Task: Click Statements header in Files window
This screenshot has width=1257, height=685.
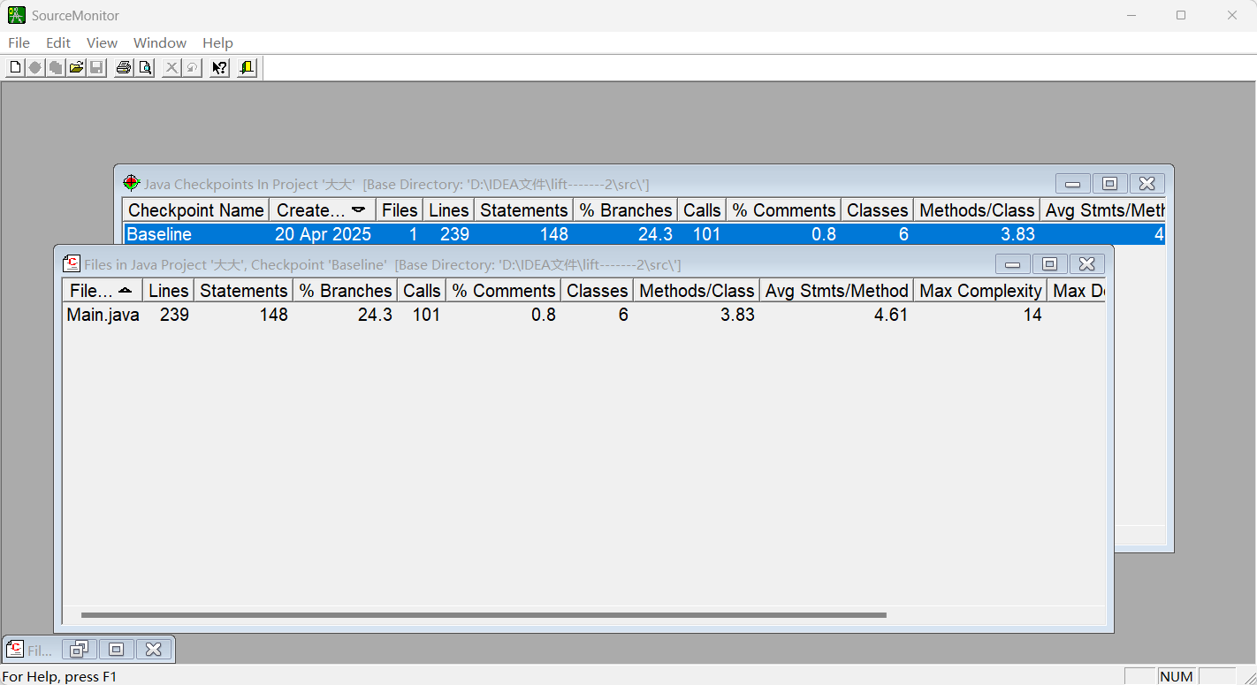Action: click(244, 291)
